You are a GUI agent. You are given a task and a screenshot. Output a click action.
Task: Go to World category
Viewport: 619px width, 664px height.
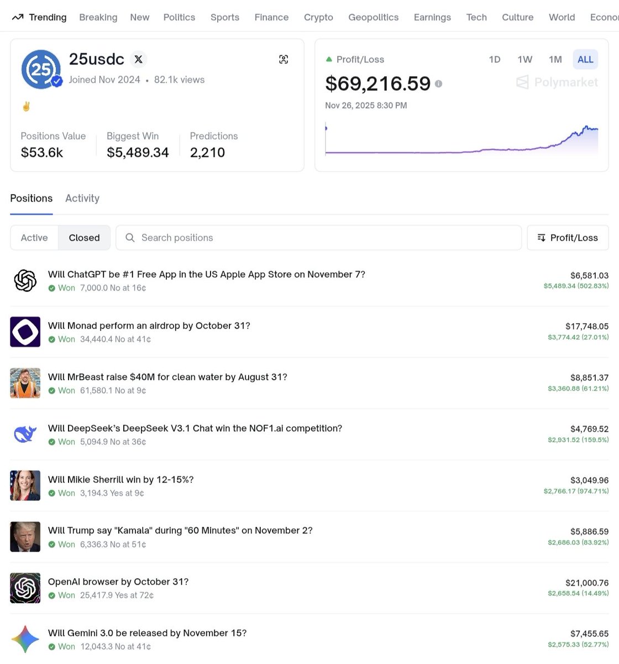coord(562,17)
